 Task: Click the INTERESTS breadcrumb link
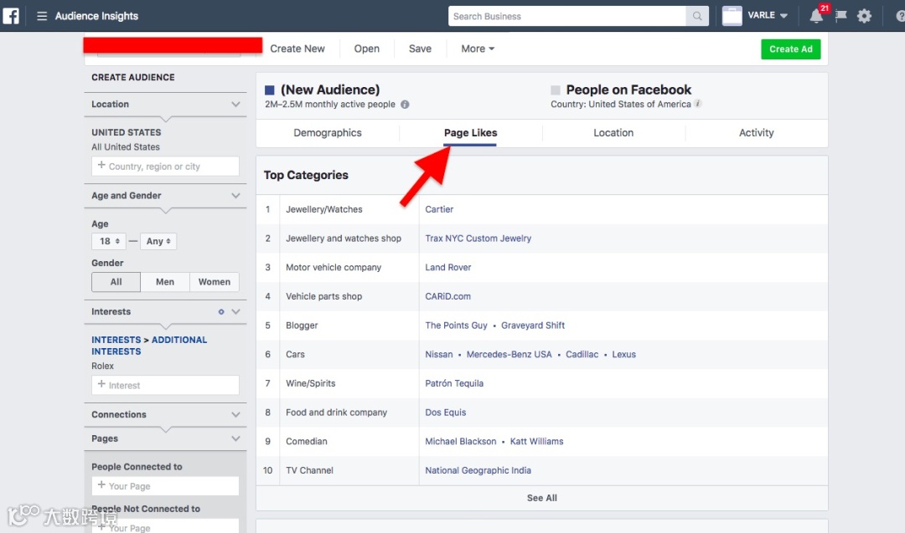(116, 340)
